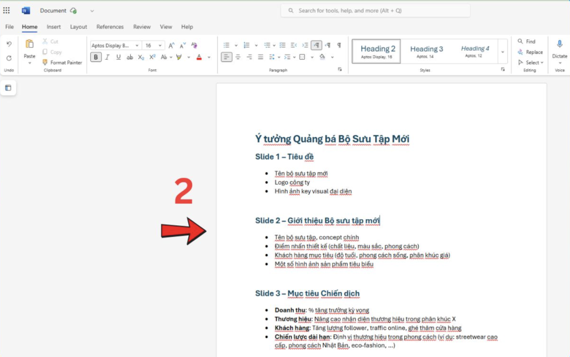Click the Undo arrow icon
This screenshot has width=570, height=357.
[9, 44]
